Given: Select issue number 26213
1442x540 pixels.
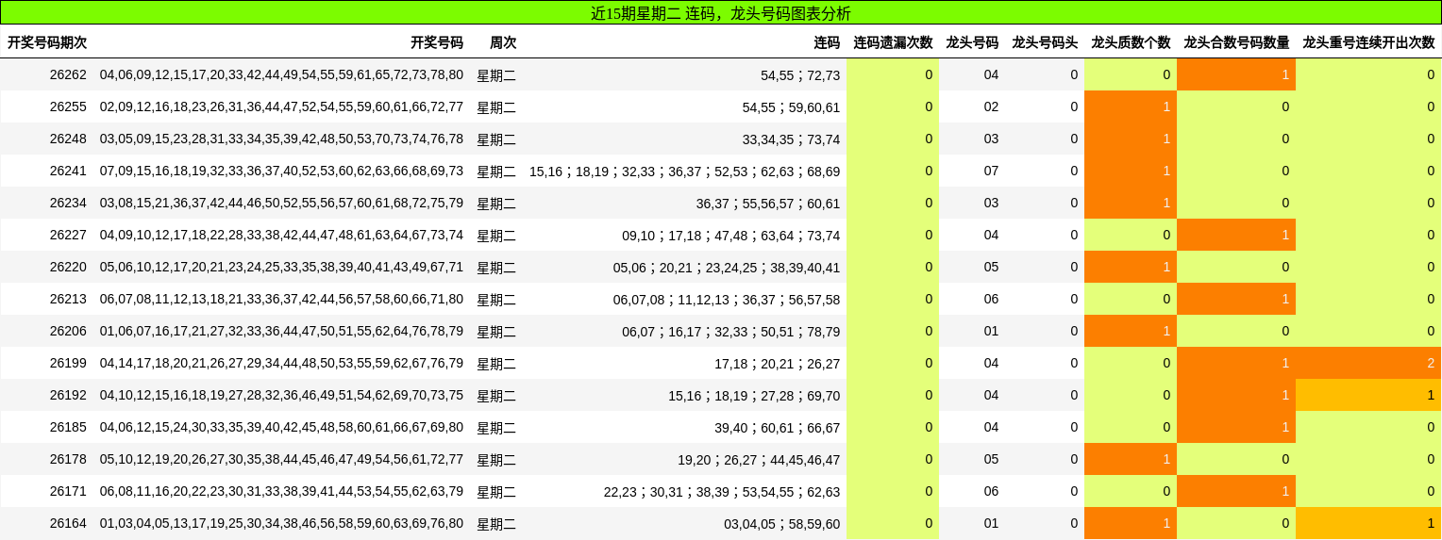Looking at the screenshot, I should click(68, 299).
